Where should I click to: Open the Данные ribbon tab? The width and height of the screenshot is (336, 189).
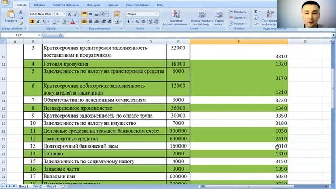(113, 5)
